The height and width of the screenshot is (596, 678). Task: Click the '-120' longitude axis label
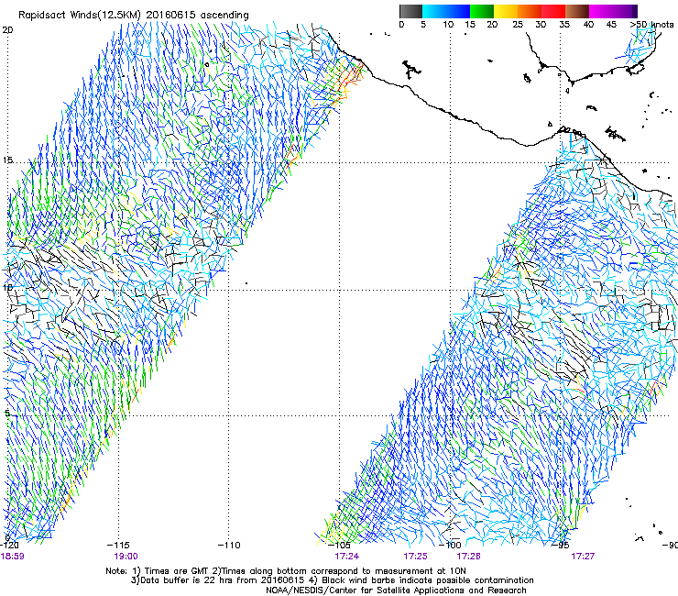(9, 545)
